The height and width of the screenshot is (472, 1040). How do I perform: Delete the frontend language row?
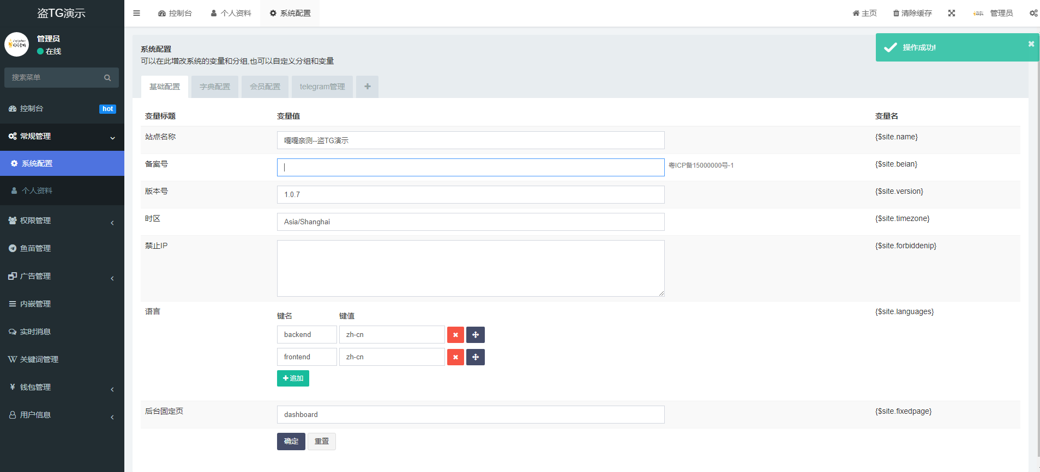tap(455, 357)
